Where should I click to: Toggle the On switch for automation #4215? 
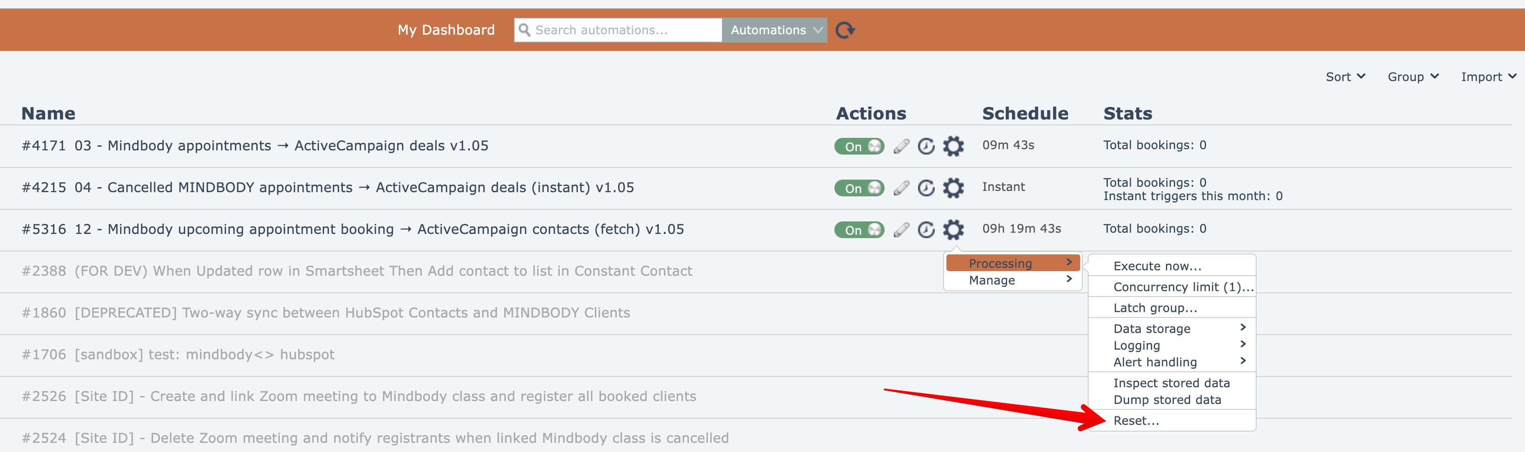pos(859,188)
